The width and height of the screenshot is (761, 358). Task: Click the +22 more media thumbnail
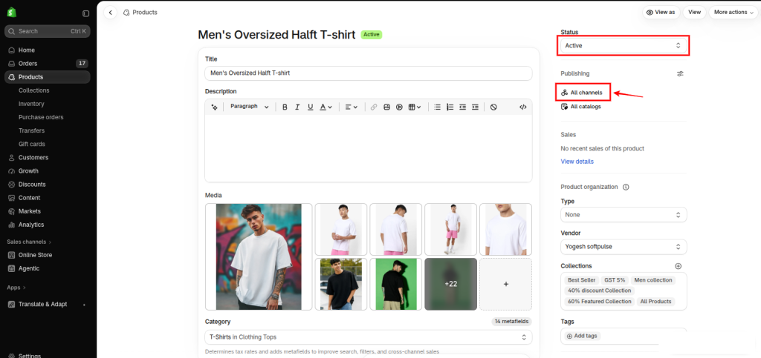451,284
